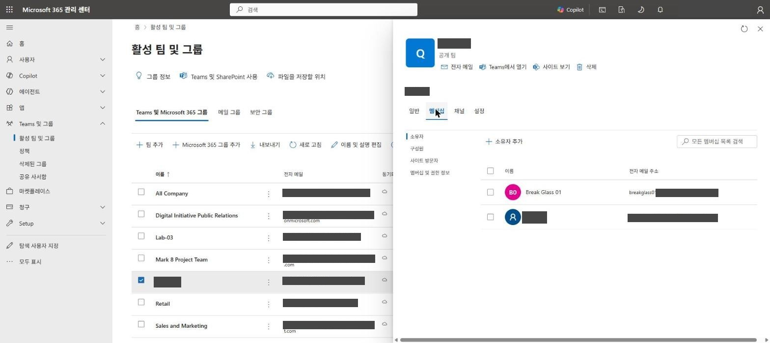This screenshot has height=343, width=770.
Task: Add an owner with 소유자 추가
Action: click(504, 142)
